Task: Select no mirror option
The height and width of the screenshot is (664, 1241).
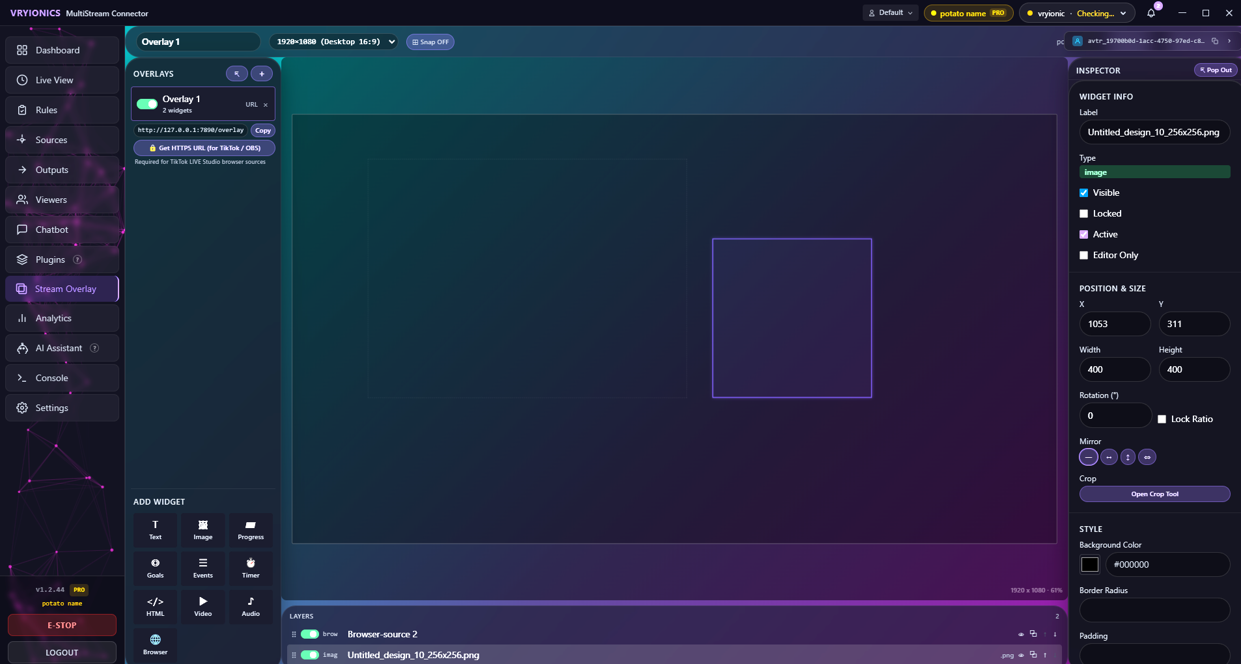Action: pyautogui.click(x=1089, y=457)
